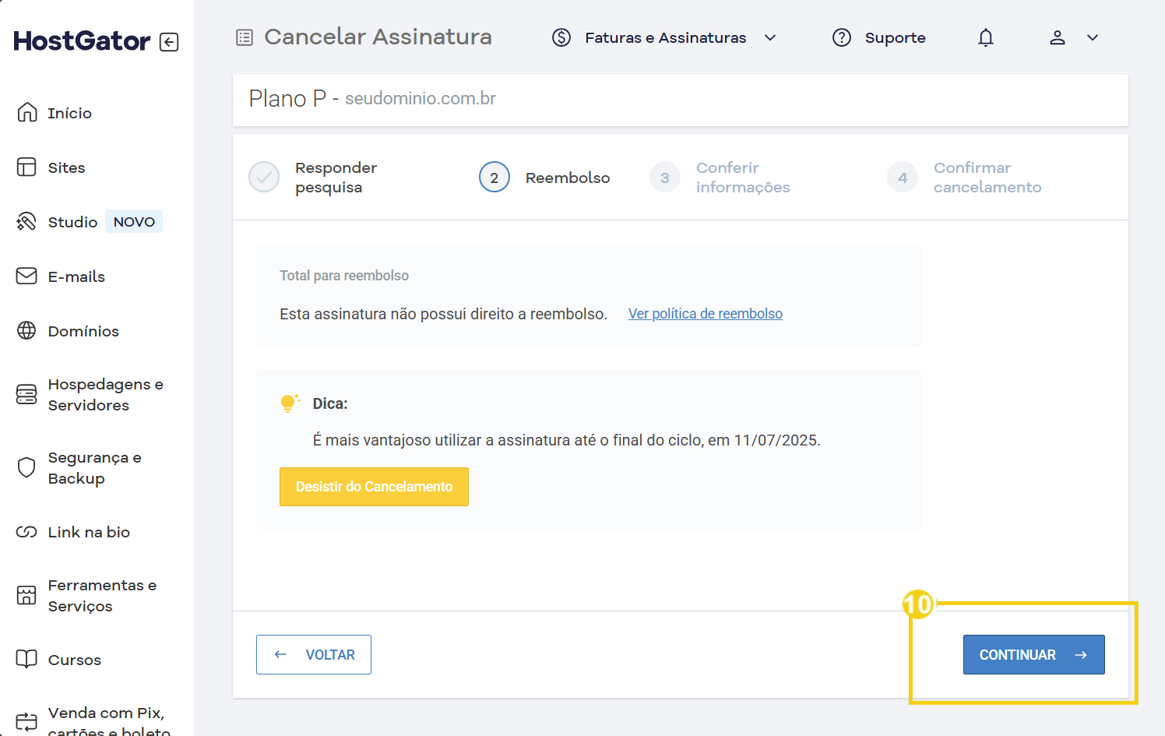This screenshot has height=736, width=1165.
Task: Open the Ver política de reembolso link
Action: click(705, 313)
